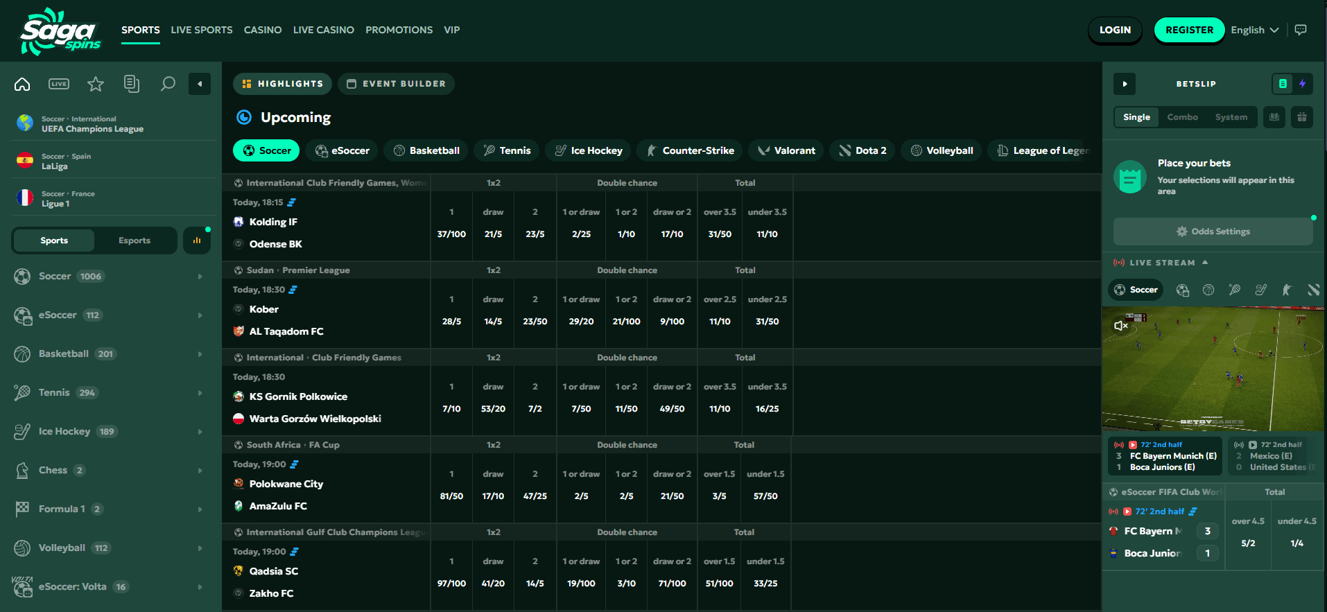Expand the Soccer 1006 category
This screenshot has height=612, width=1327.
pyautogui.click(x=111, y=277)
